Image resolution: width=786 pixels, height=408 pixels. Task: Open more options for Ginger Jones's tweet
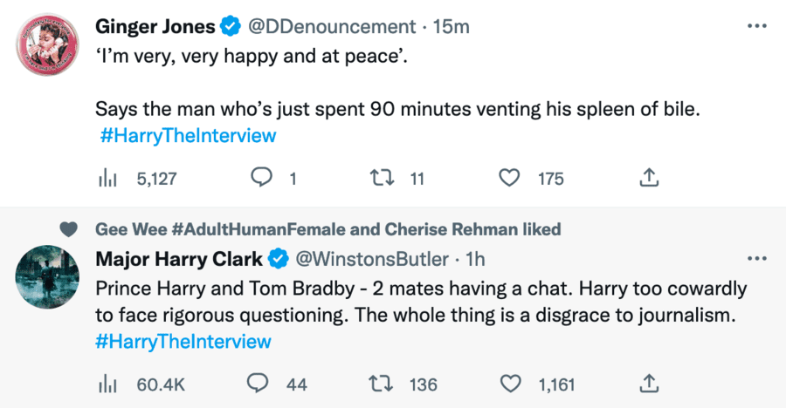pyautogui.click(x=756, y=26)
